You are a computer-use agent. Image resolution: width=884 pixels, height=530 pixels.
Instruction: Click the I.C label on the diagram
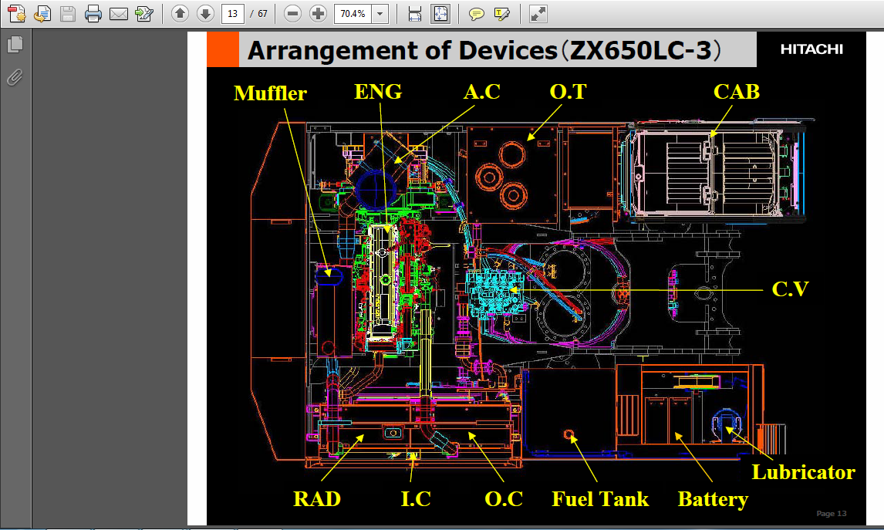[416, 499]
